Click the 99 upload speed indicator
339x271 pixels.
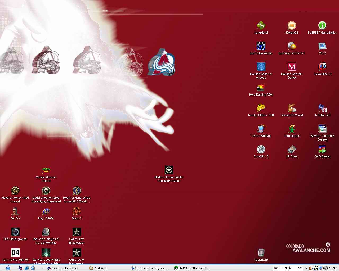pyautogui.click(x=300, y=268)
